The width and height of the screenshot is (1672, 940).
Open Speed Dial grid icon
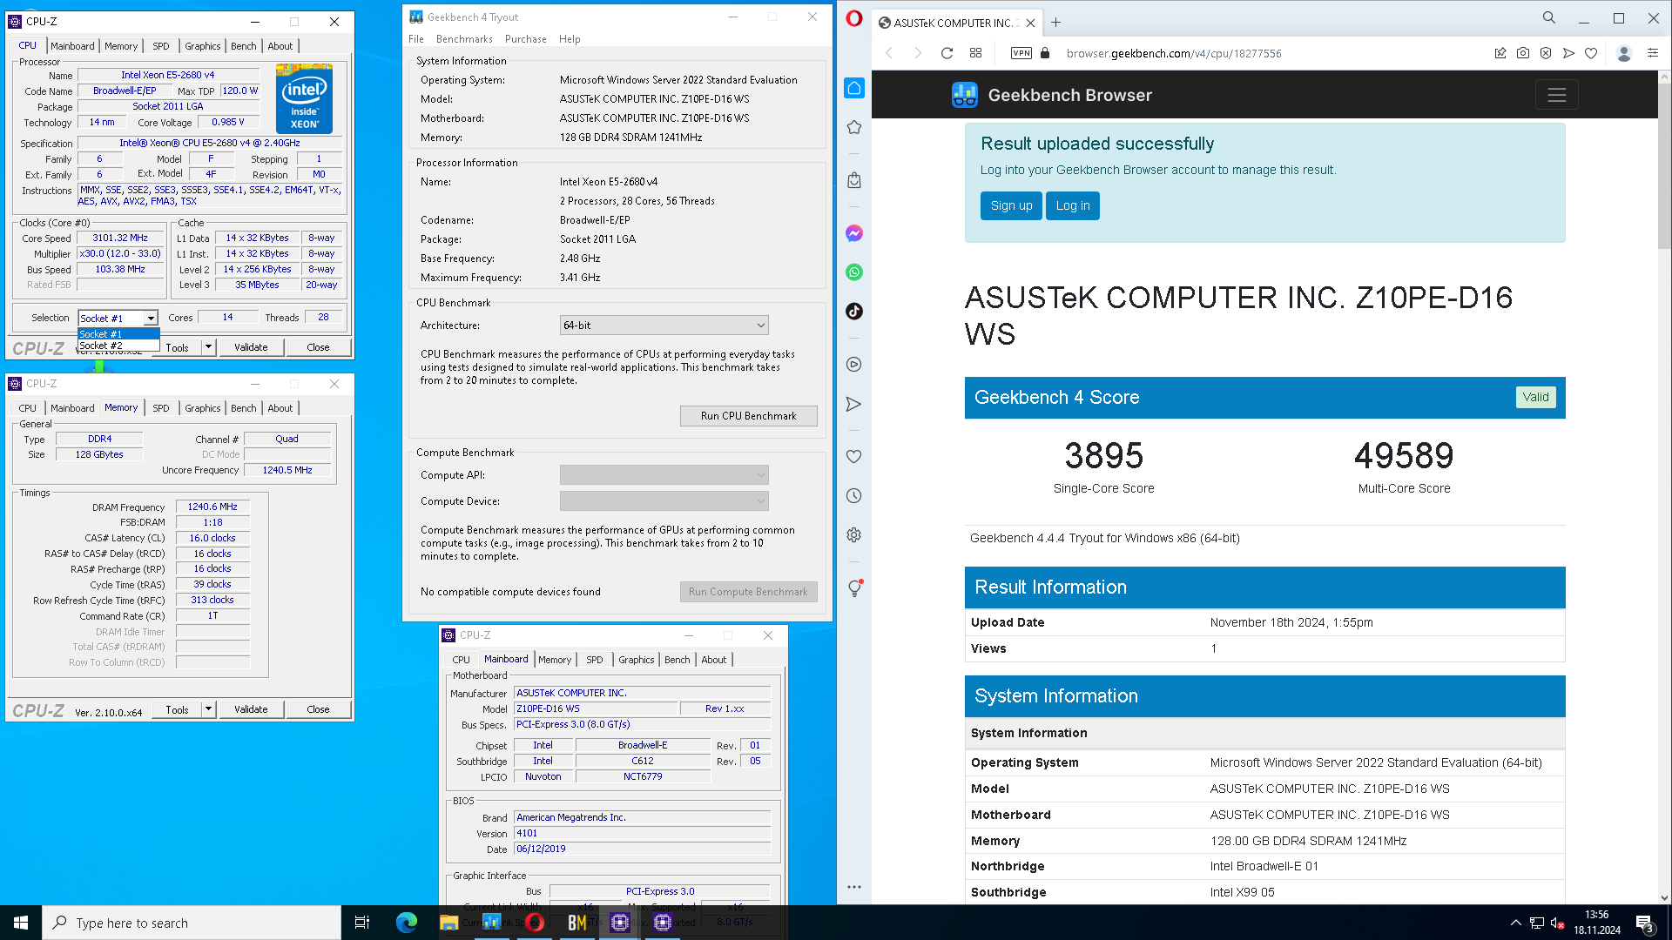[x=976, y=53]
